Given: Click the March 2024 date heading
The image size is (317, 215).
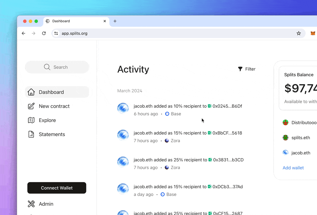Looking at the screenshot, I should 130,91.
